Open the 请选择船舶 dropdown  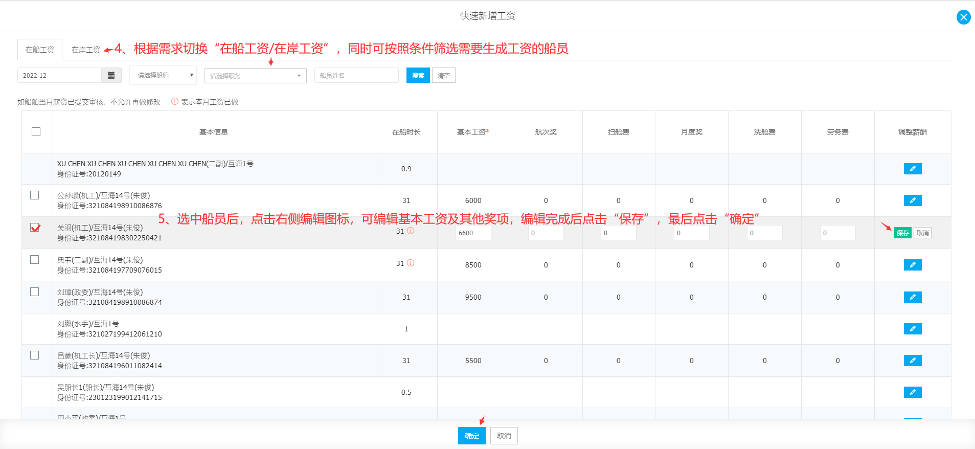coord(163,75)
